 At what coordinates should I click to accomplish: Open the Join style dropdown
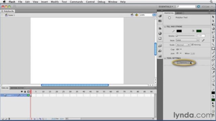pyautogui.click(x=179, y=53)
